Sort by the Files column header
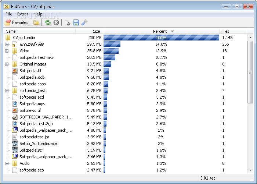This screenshot has width=257, height=184. (x=233, y=31)
